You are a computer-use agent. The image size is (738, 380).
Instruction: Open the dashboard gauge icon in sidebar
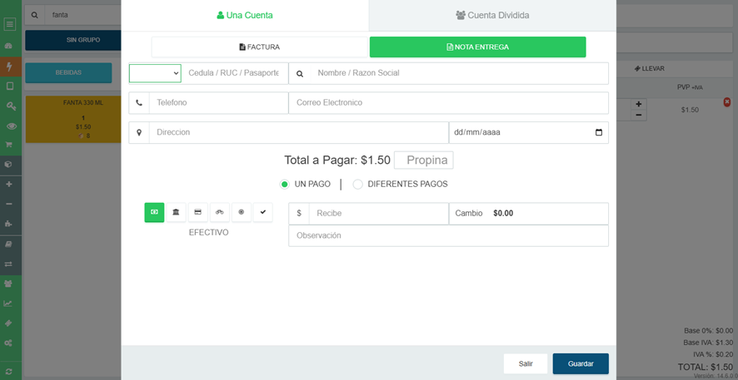click(x=8, y=46)
